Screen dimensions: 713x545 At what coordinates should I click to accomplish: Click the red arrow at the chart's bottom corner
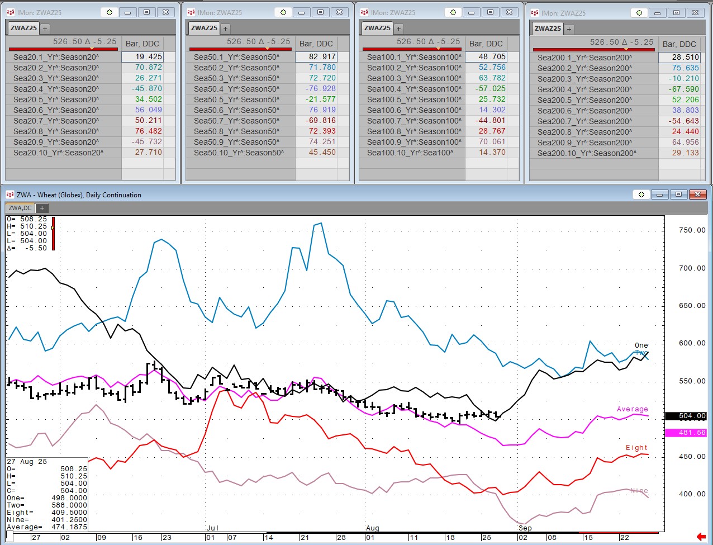coord(701,537)
